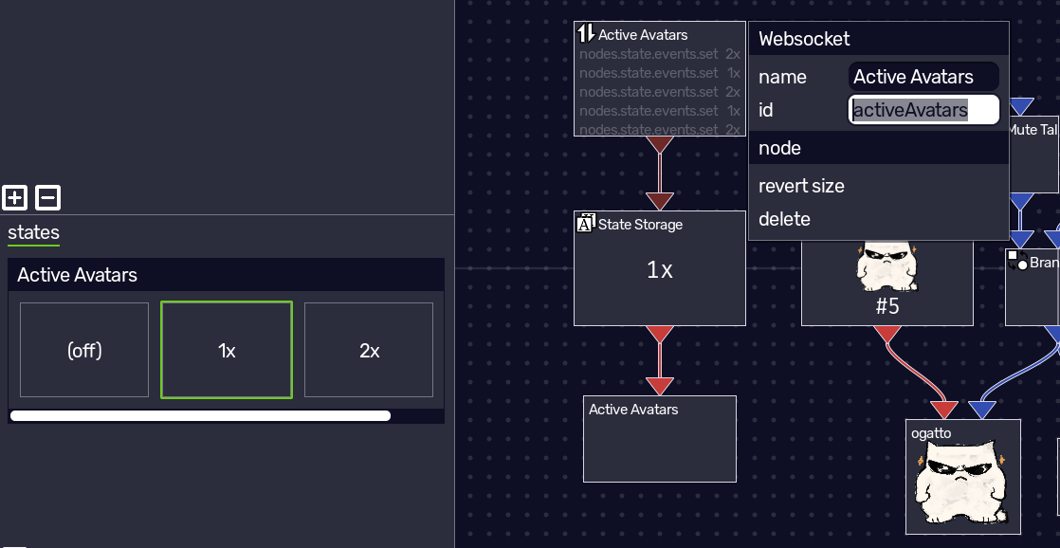Click the empty Active Avatars node at the bottom

pos(660,439)
